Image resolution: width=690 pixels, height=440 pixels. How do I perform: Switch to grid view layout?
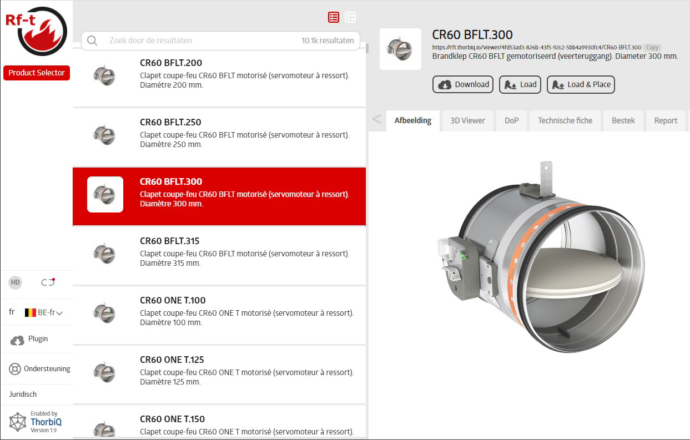point(350,17)
